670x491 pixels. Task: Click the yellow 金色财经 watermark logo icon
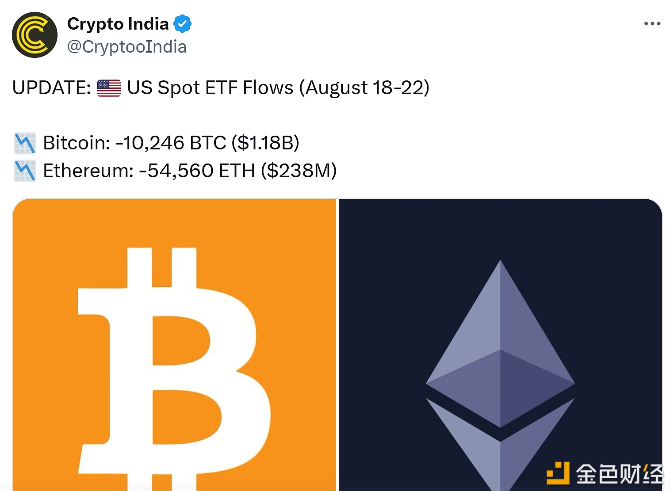pyautogui.click(x=558, y=473)
